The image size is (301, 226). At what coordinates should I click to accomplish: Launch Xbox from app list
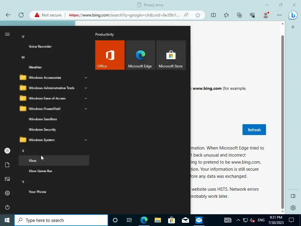coord(54,161)
